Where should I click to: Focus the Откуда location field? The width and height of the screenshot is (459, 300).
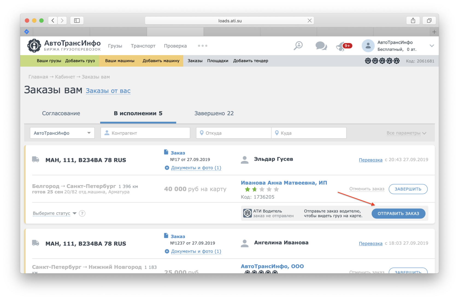(234, 133)
